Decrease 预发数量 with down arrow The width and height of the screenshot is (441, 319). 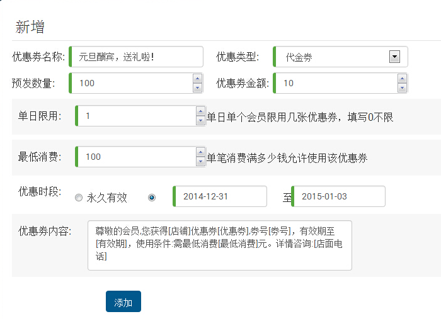click(x=197, y=87)
